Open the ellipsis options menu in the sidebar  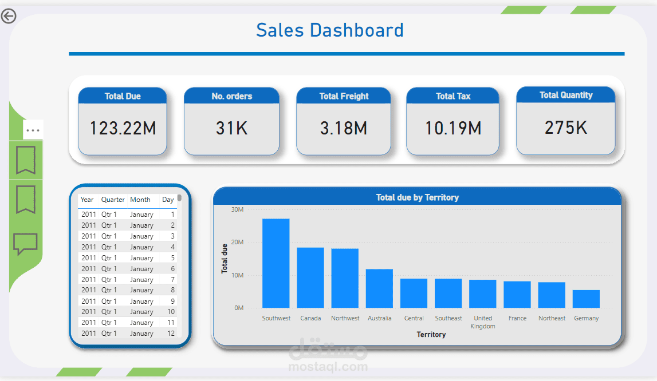33,129
